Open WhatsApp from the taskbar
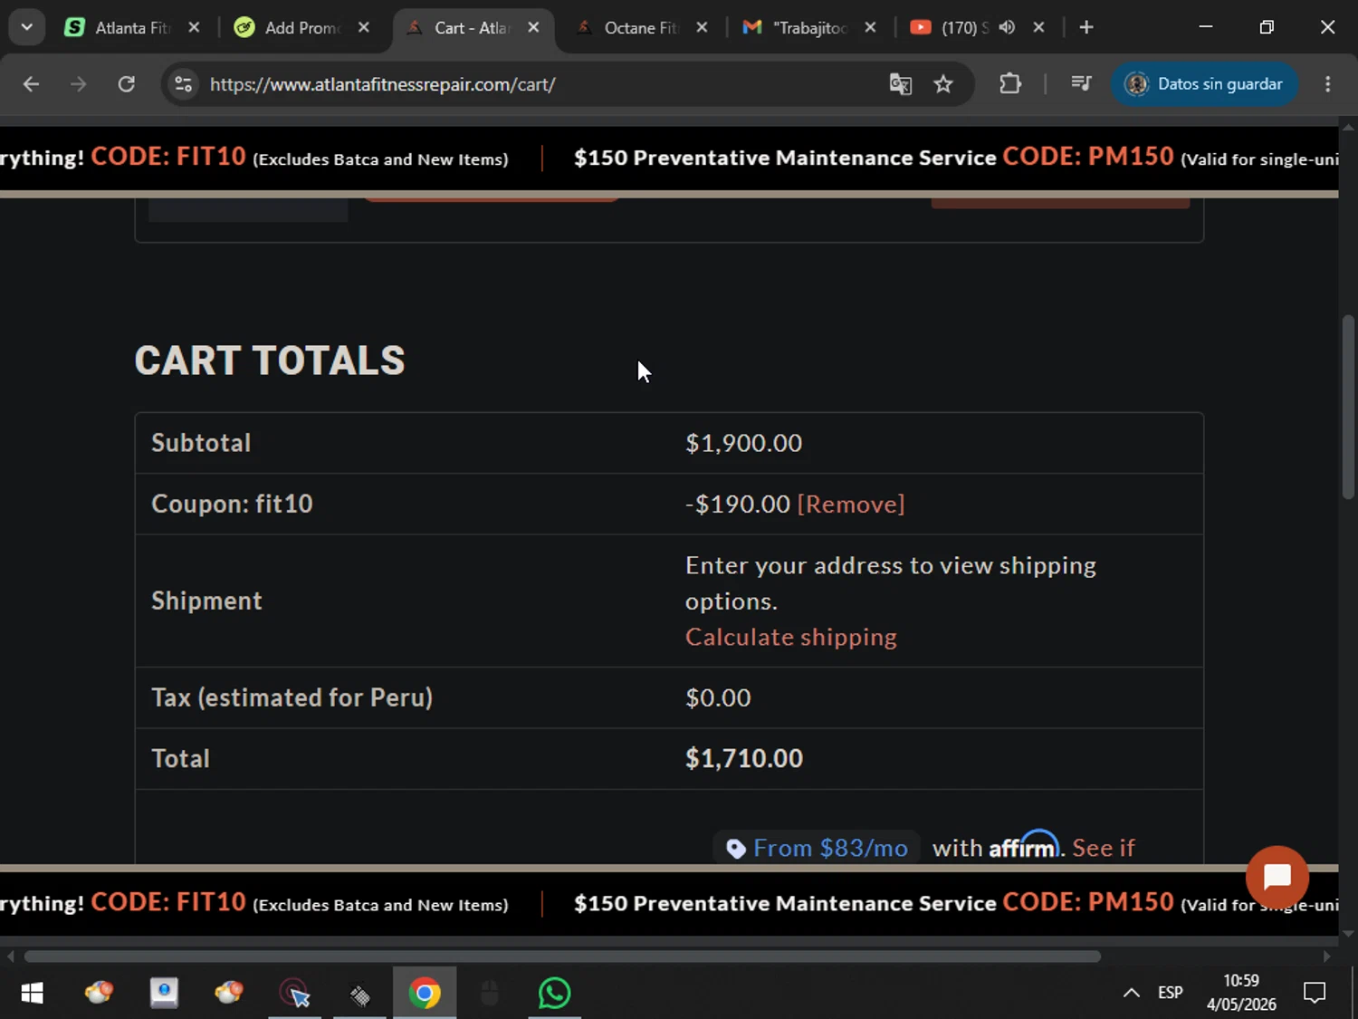The width and height of the screenshot is (1358, 1019). [x=554, y=994]
